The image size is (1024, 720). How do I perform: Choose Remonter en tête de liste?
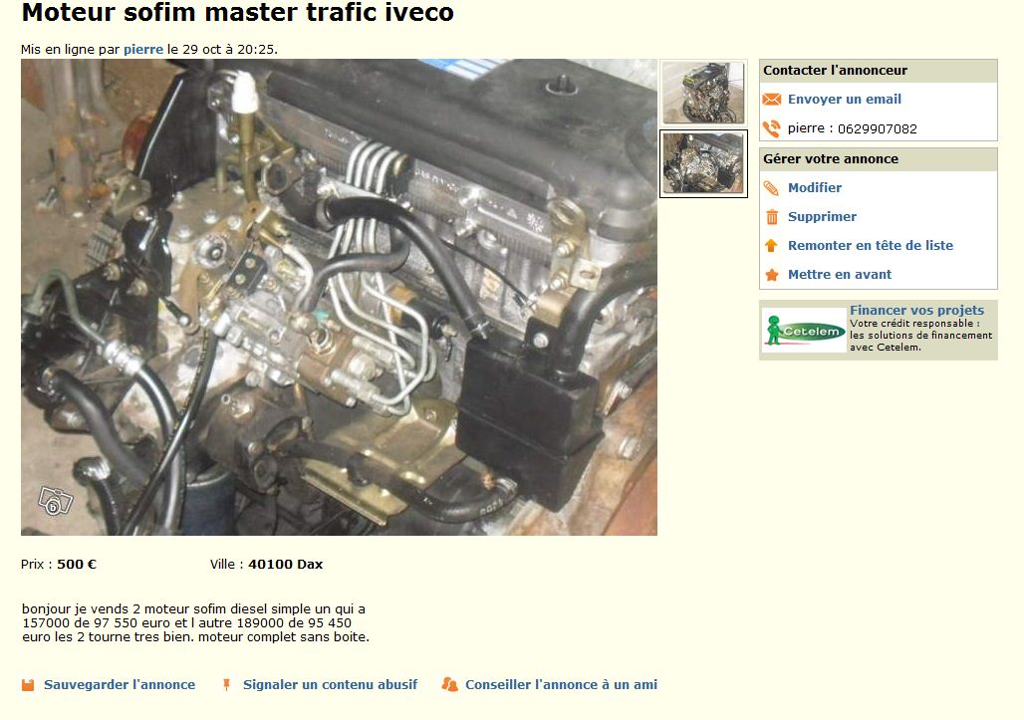pyautogui.click(x=870, y=245)
